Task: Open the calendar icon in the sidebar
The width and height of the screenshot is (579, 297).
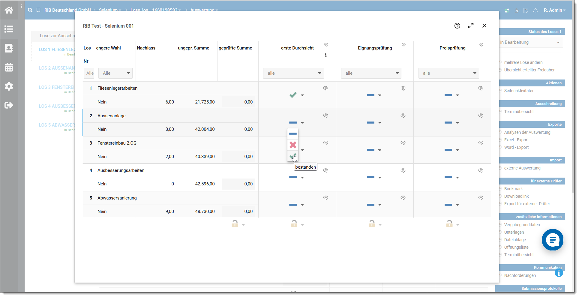Action: (x=9, y=67)
